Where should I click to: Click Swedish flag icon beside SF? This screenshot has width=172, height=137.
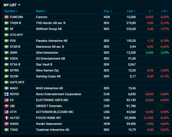tap(7, 29)
